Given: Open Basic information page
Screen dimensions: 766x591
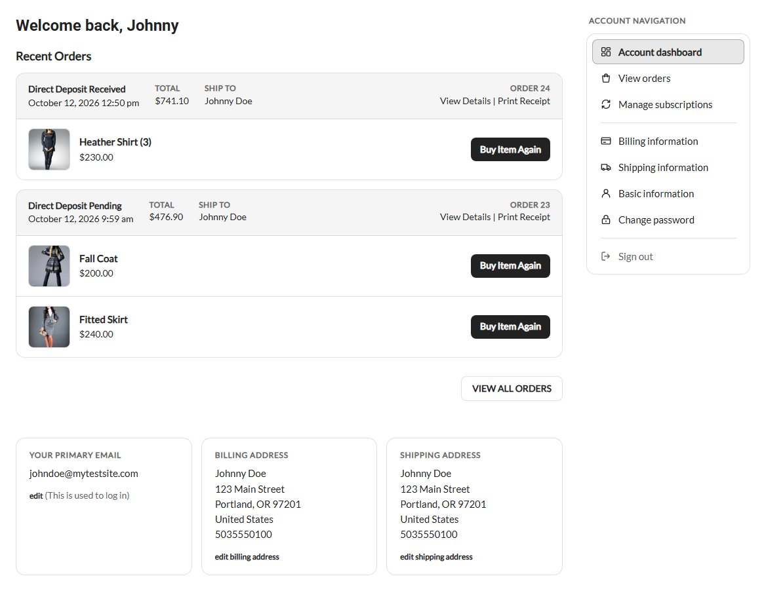Looking at the screenshot, I should (x=668, y=194).
